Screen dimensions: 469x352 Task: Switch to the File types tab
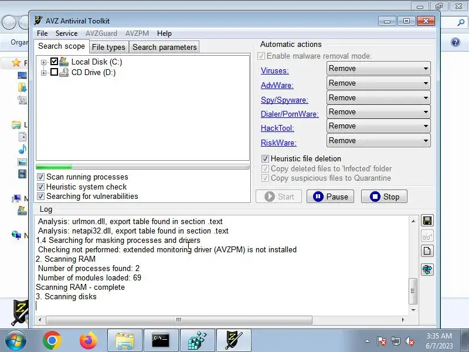108,48
